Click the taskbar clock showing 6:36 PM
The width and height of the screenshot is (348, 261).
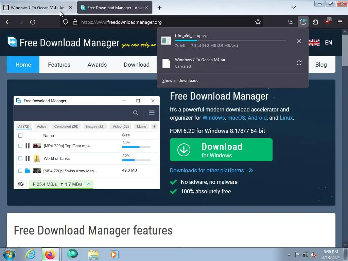click(x=331, y=255)
